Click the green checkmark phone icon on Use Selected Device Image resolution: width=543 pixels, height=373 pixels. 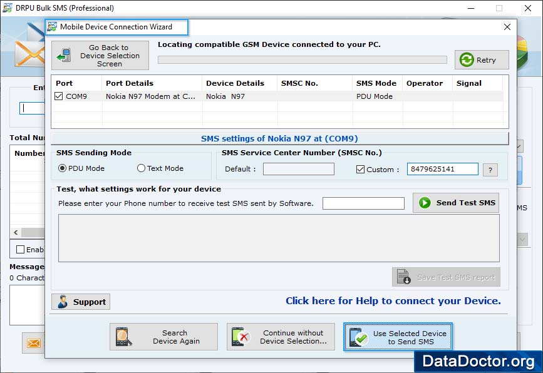358,337
